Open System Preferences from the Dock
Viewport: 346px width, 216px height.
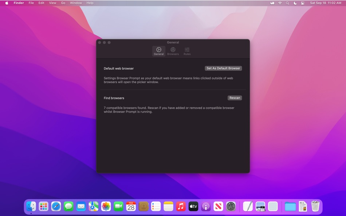(x=231, y=207)
